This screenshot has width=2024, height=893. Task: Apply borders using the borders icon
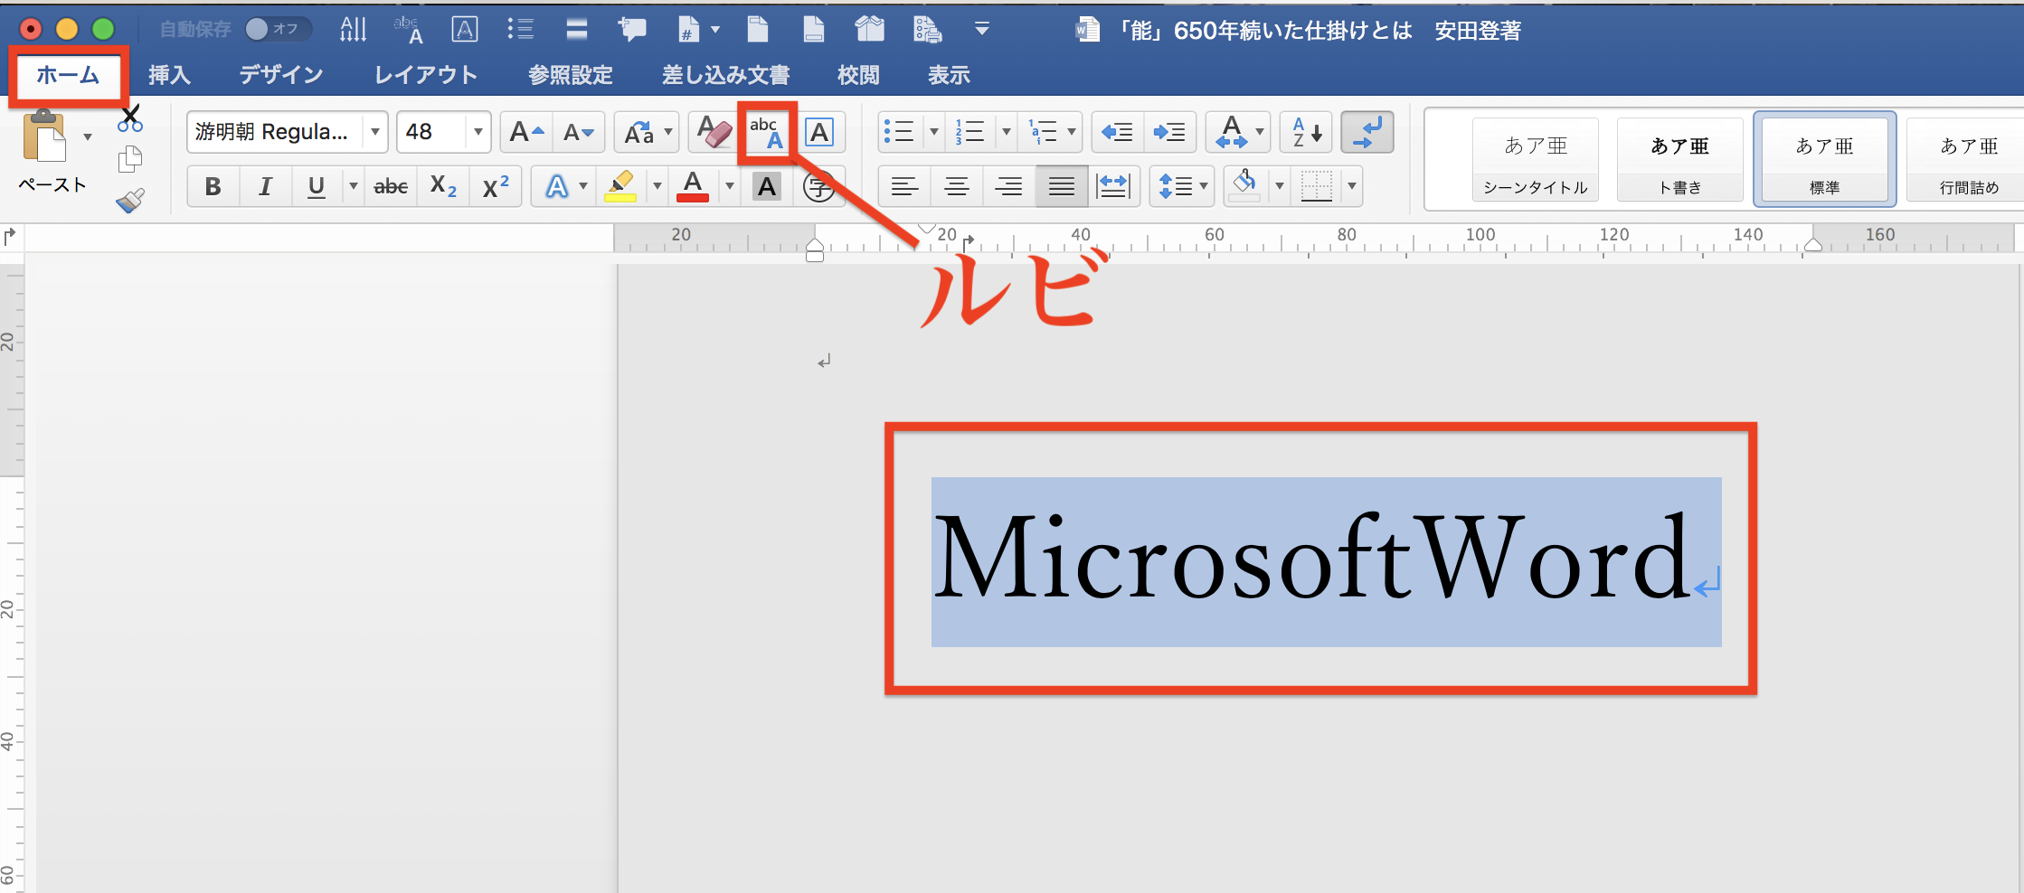(x=1316, y=187)
